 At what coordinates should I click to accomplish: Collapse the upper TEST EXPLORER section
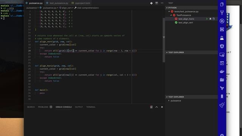coord(167,53)
